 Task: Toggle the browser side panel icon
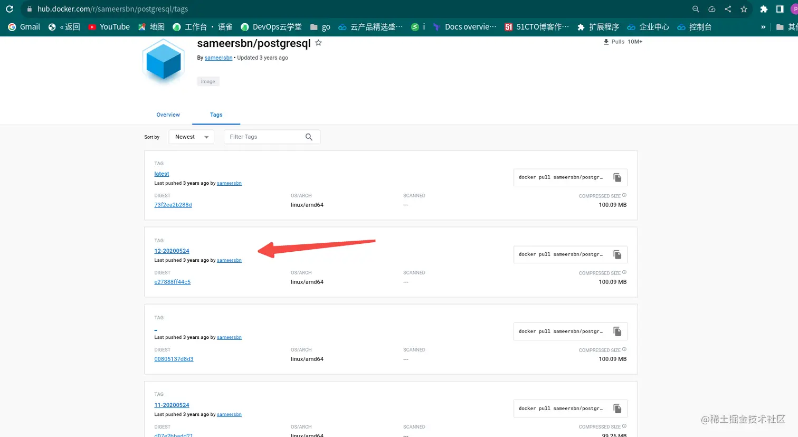tap(780, 9)
